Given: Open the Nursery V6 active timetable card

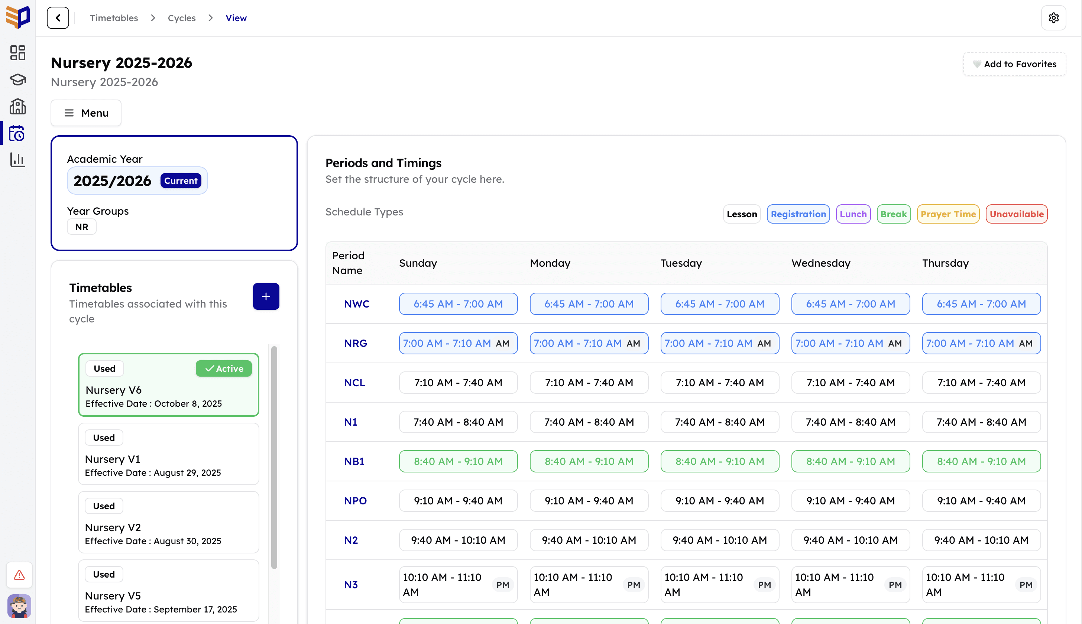Looking at the screenshot, I should pyautogui.click(x=168, y=384).
